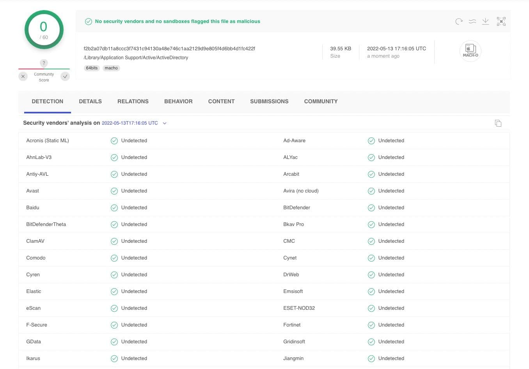Switch to the RELATIONS tab

tap(133, 101)
